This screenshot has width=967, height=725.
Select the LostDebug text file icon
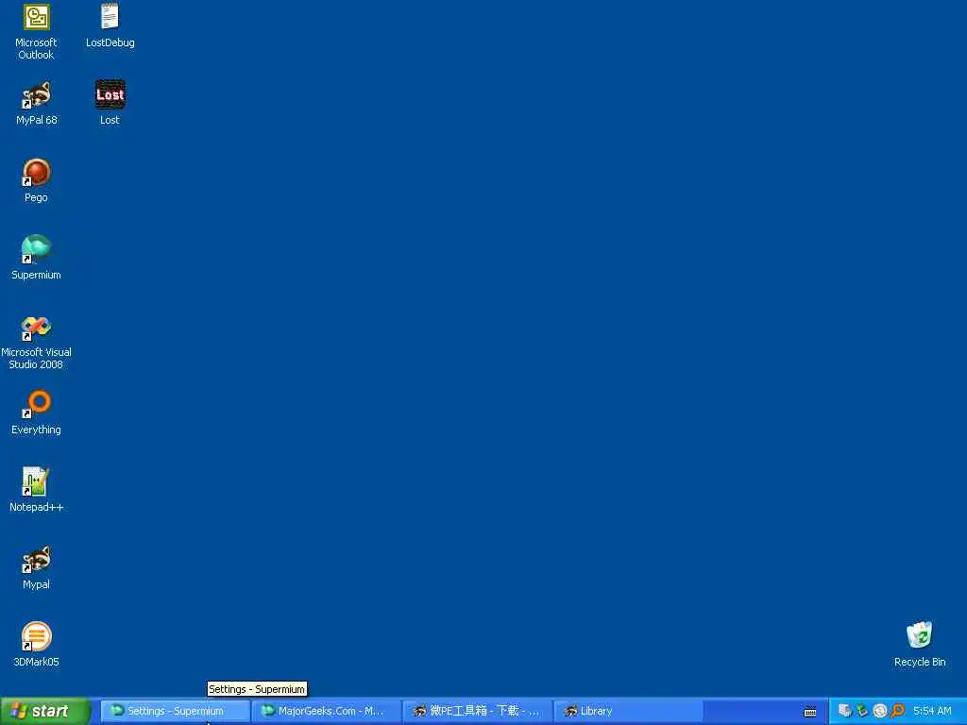(x=110, y=16)
